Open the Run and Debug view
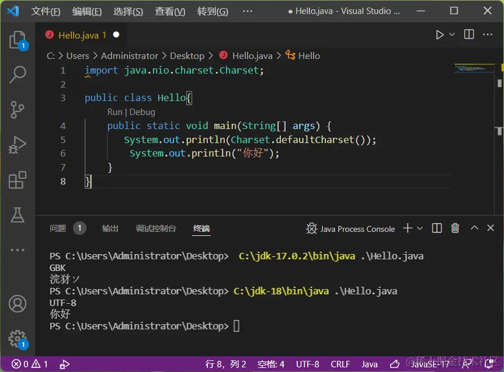The image size is (504, 372). click(x=18, y=145)
